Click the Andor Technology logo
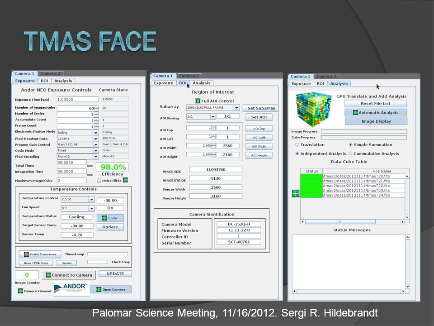 coord(71,288)
